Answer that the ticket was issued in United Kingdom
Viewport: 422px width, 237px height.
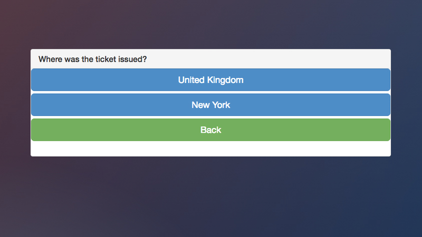[210, 80]
